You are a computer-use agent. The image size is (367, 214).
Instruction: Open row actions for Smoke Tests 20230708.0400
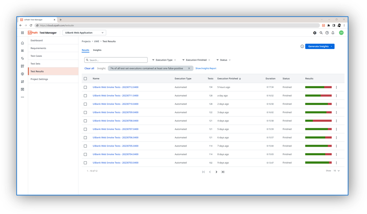pos(336,121)
